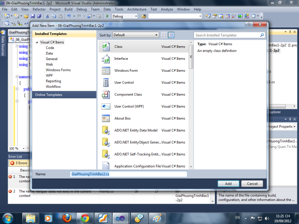299x224 pixels.
Task: Click volume icon in system tray
Action: coord(267,218)
